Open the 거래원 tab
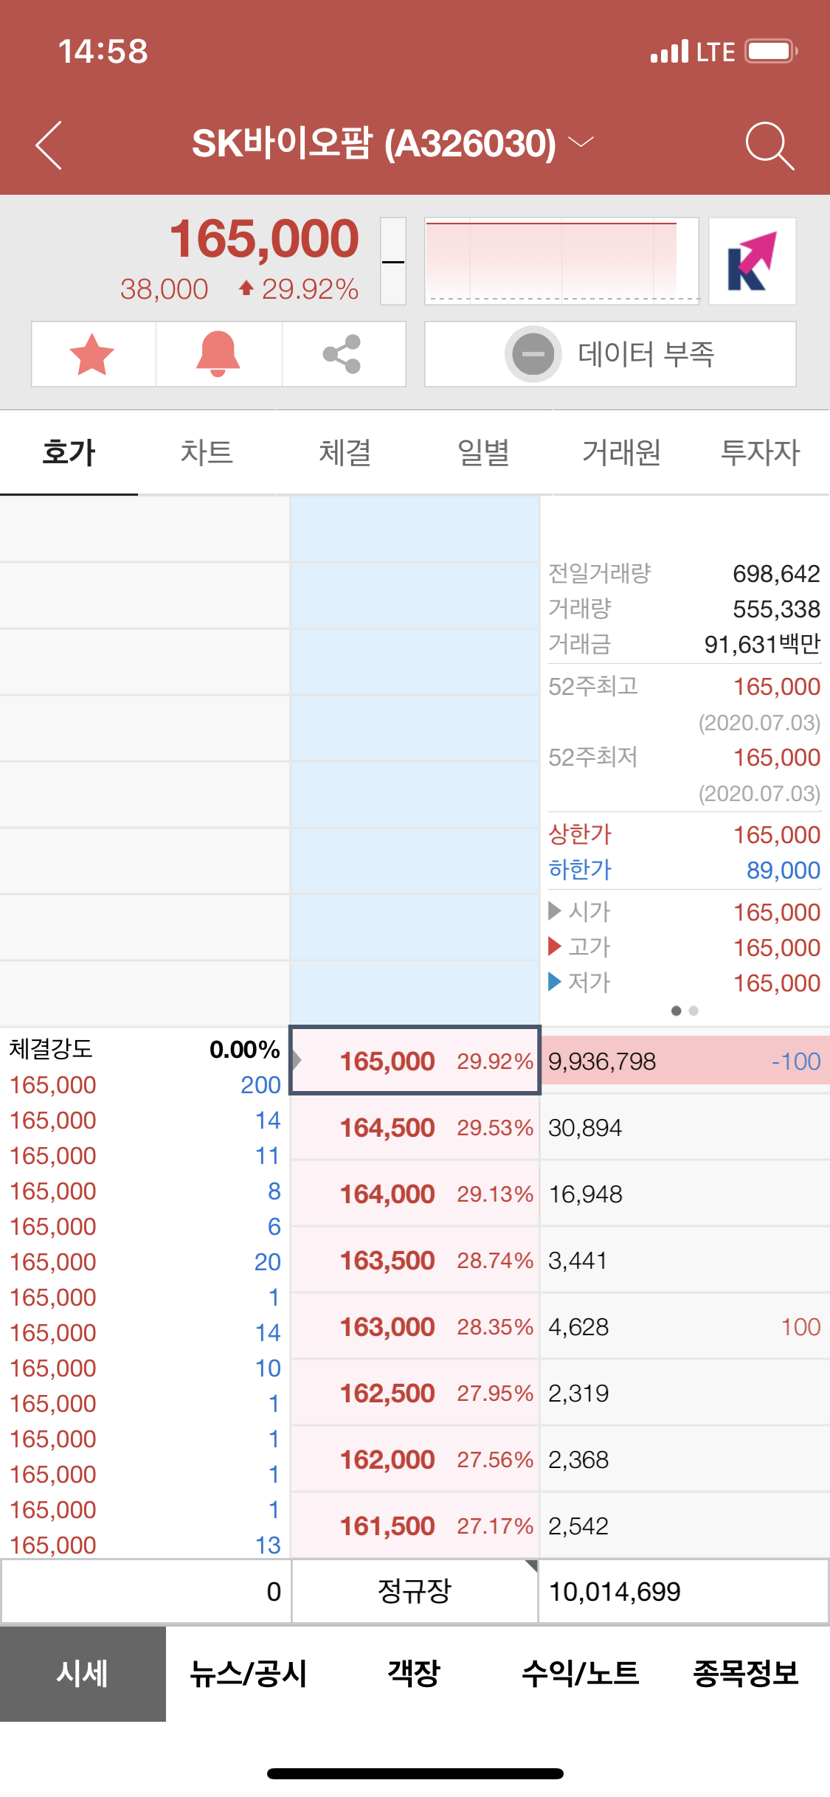 point(622,452)
